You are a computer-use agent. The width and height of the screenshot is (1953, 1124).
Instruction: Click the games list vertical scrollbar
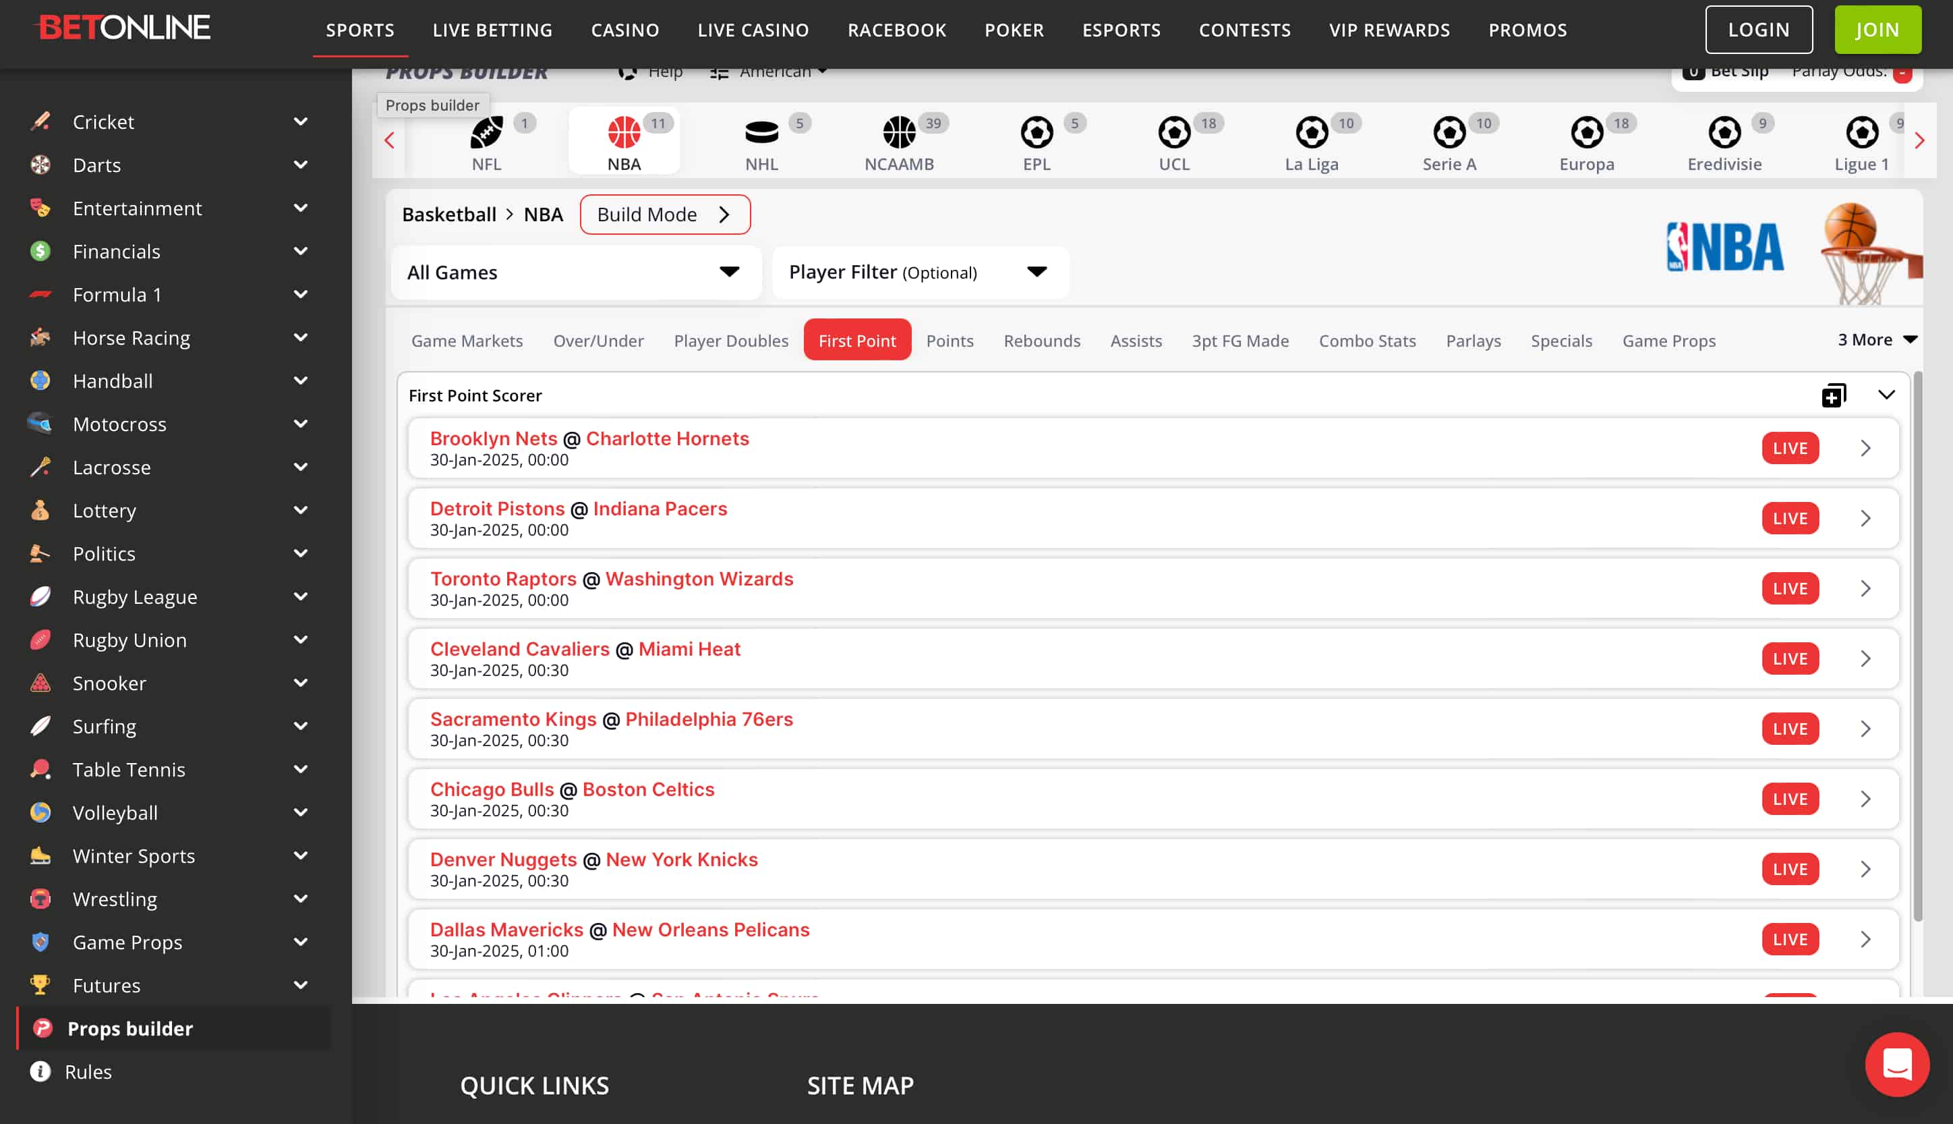point(1917,648)
